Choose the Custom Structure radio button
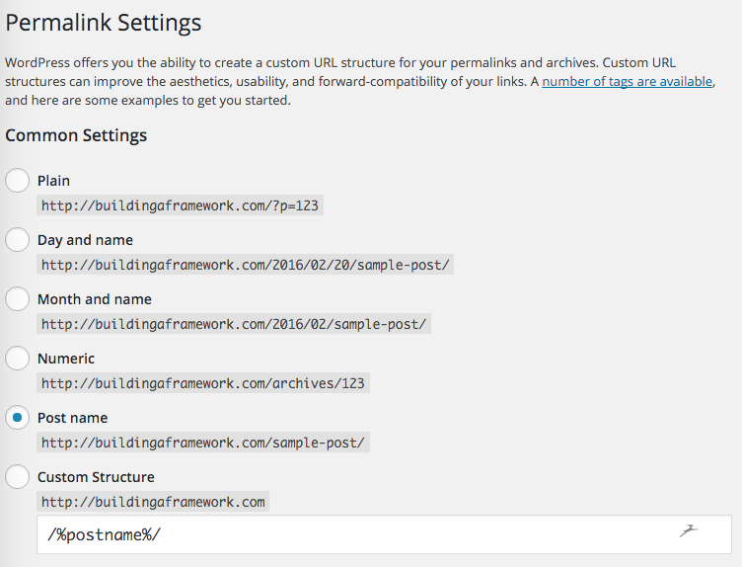 point(17,476)
